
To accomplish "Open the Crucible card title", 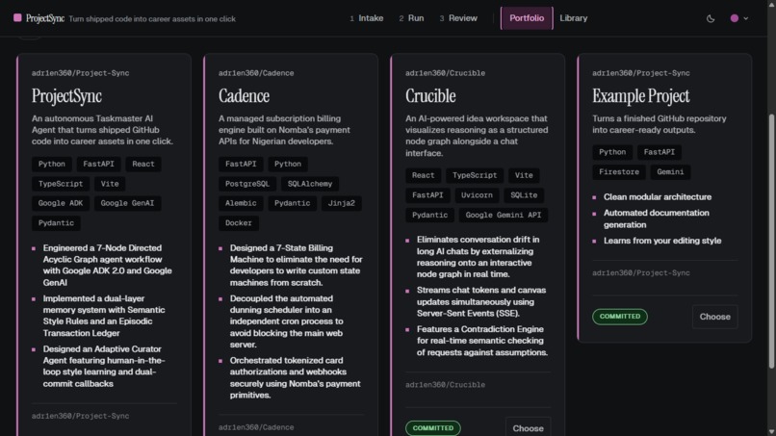I will pyautogui.click(x=430, y=96).
